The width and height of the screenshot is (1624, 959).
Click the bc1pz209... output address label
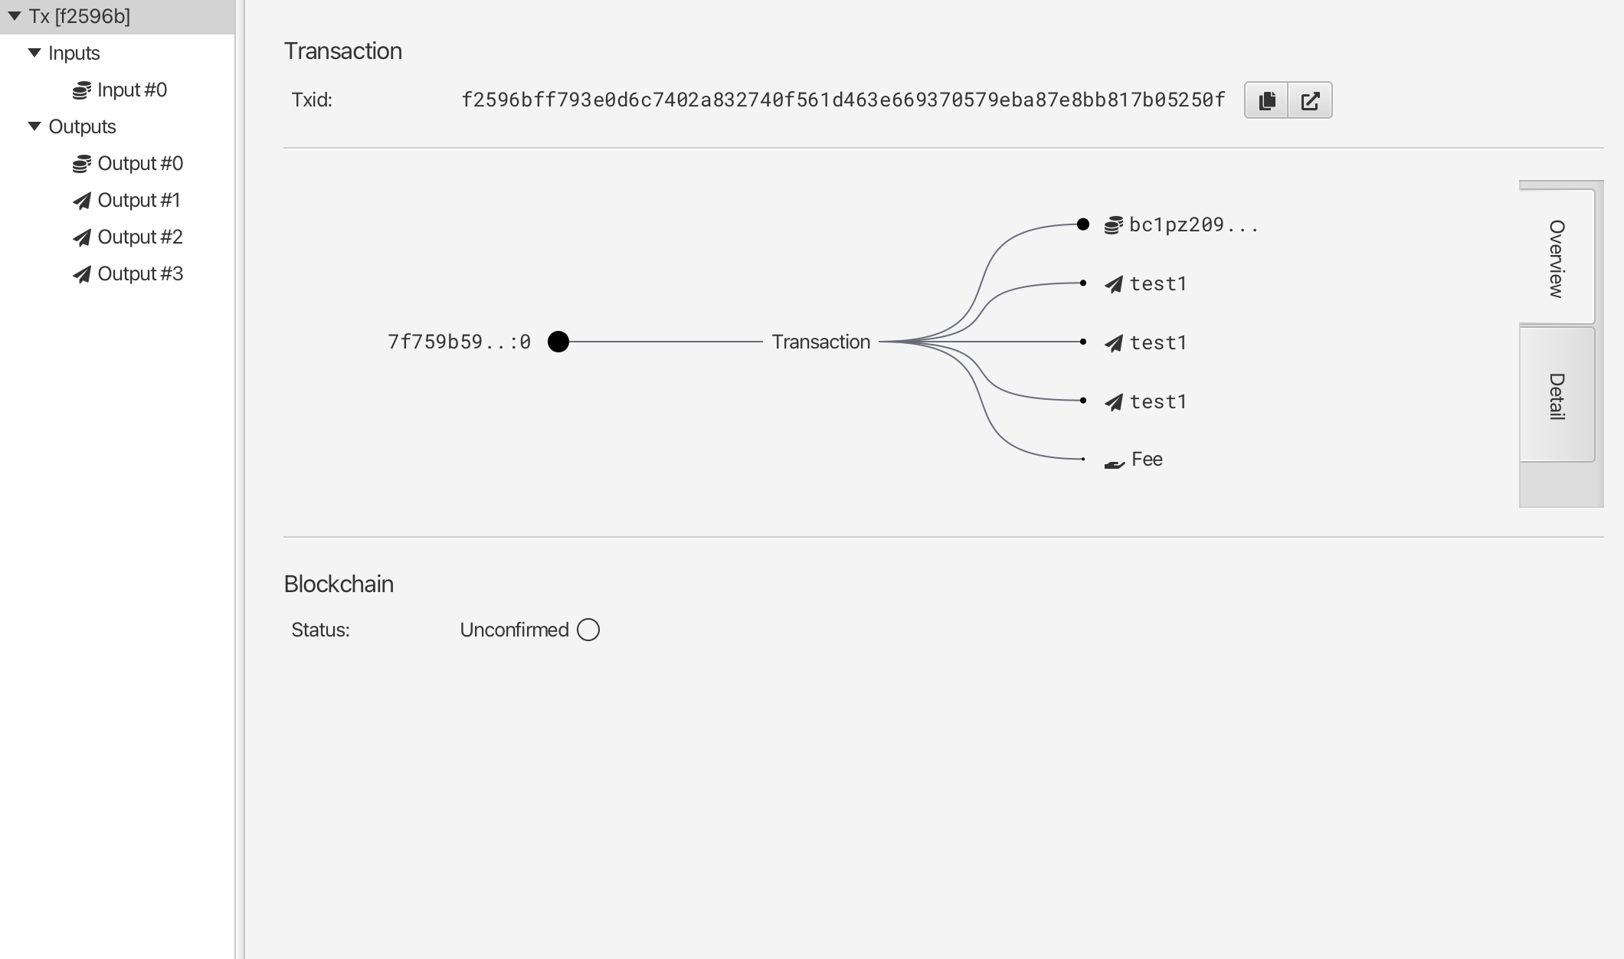1193,225
